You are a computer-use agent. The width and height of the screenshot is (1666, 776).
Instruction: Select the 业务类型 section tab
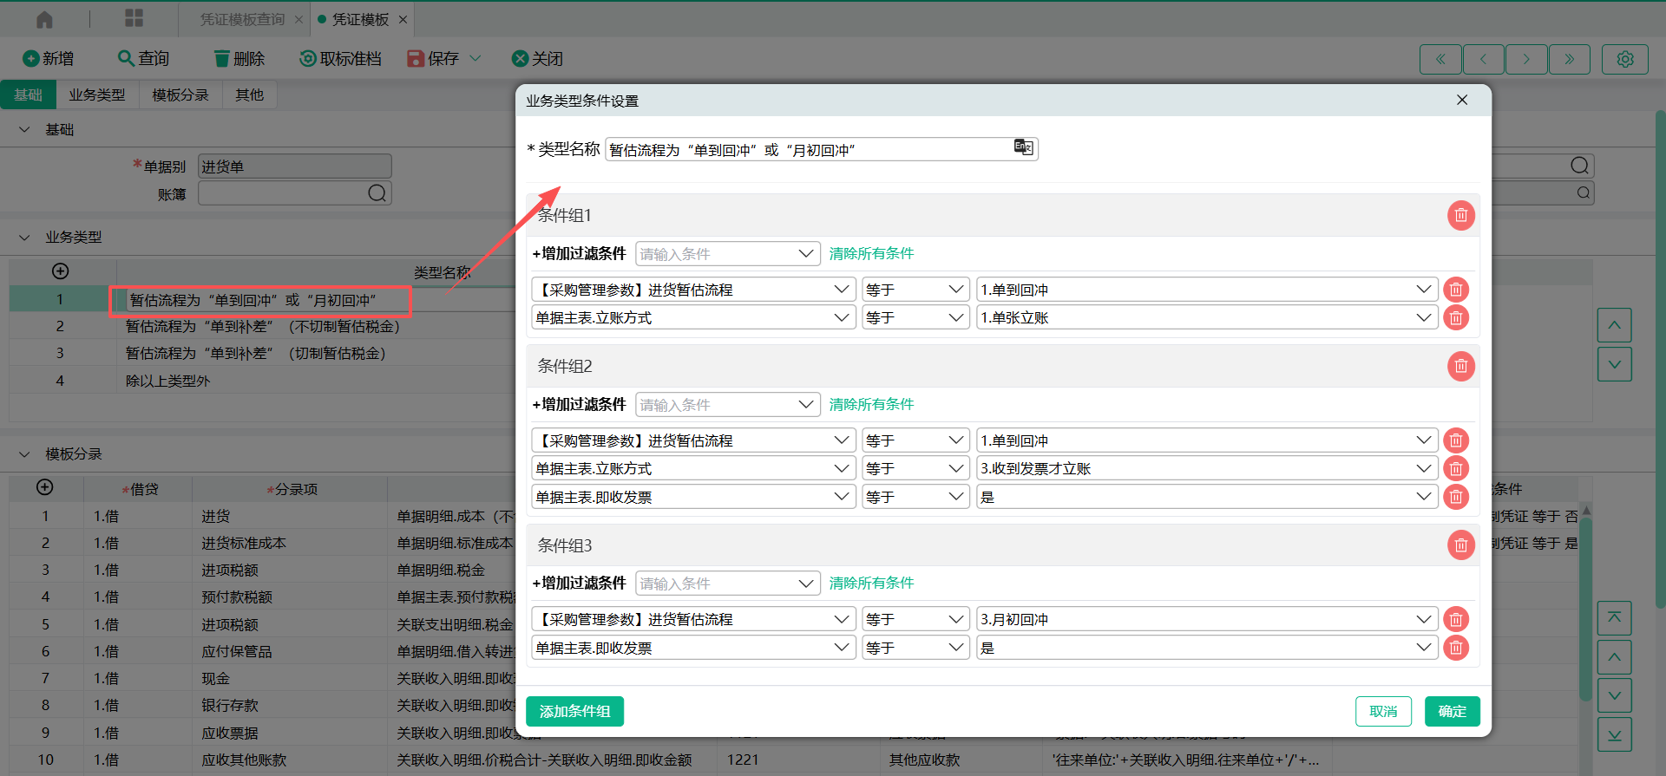coord(97,95)
